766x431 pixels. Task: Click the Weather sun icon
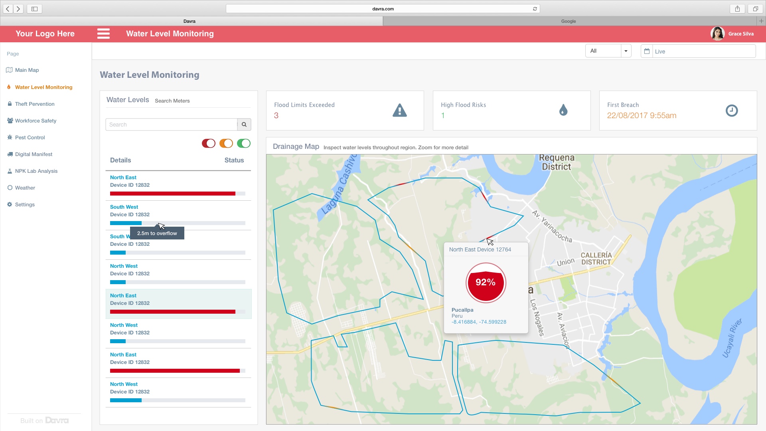pyautogui.click(x=10, y=188)
